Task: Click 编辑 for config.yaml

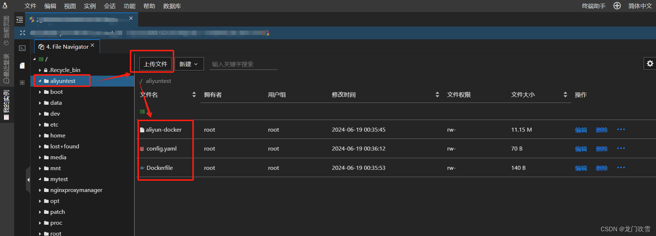Action: click(x=581, y=149)
